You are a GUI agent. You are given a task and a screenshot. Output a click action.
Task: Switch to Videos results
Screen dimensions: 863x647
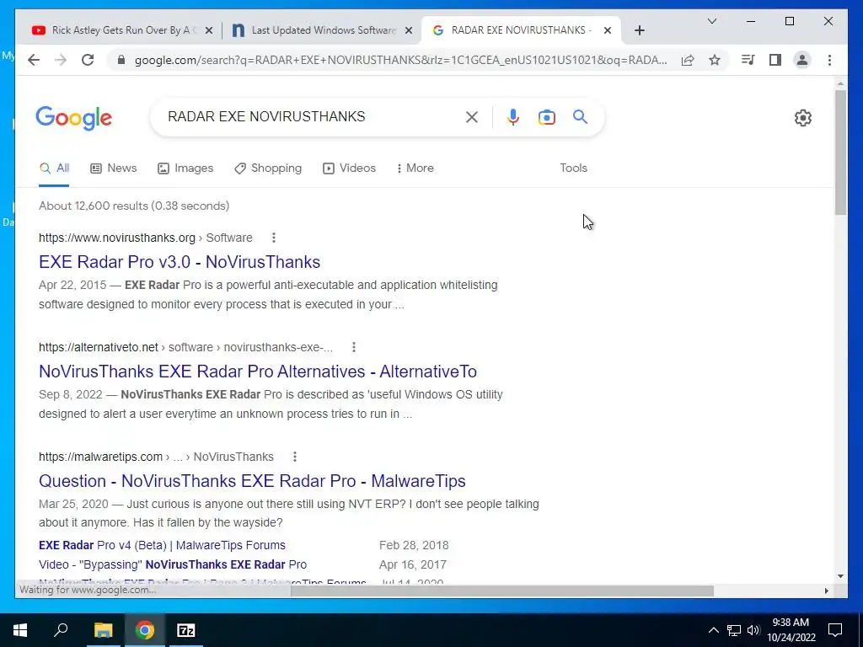349,168
